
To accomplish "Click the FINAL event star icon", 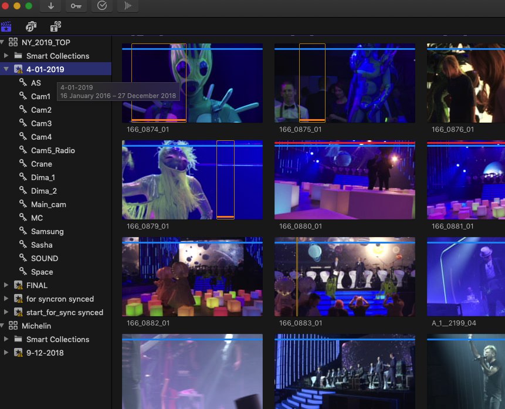I will pyautogui.click(x=18, y=285).
